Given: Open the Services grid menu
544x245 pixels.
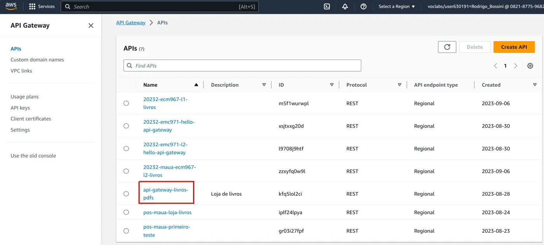Looking at the screenshot, I should [42, 7].
